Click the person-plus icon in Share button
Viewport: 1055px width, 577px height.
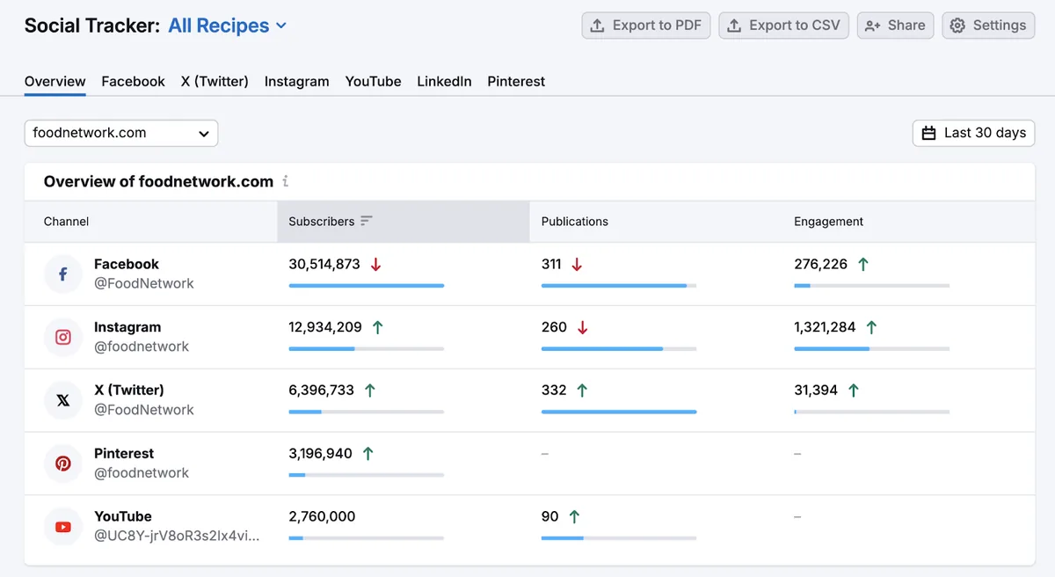click(873, 26)
